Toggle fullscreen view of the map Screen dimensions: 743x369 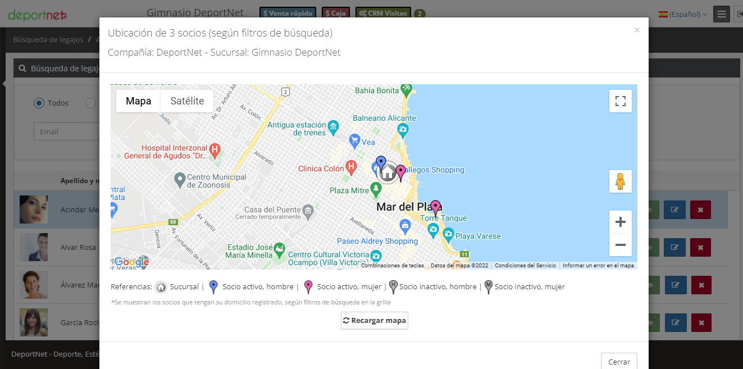[x=620, y=101]
